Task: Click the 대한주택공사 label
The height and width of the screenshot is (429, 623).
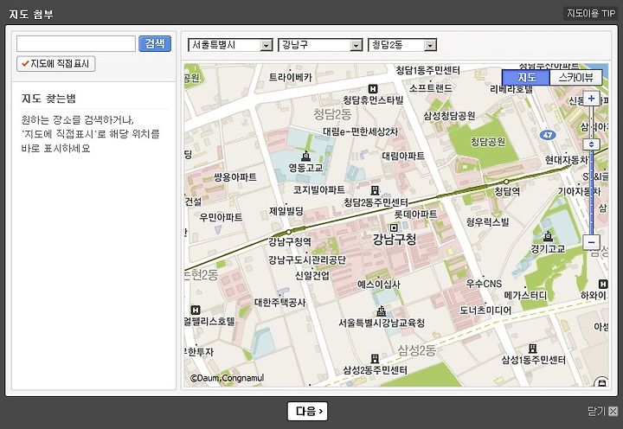Action: 279,303
